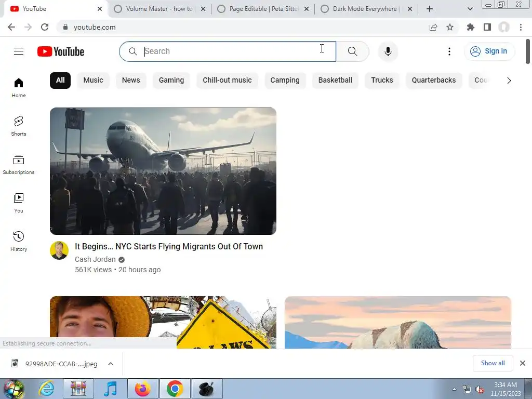The image size is (532, 399).
Task: Click the Sign in button
Action: [x=489, y=51]
